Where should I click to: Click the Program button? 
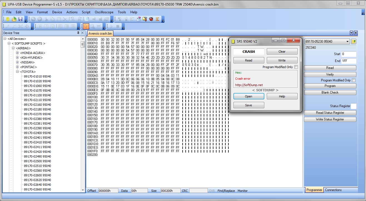330,86
